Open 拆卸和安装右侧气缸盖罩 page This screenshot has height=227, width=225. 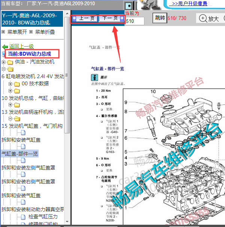pyautogui.click(x=28, y=182)
